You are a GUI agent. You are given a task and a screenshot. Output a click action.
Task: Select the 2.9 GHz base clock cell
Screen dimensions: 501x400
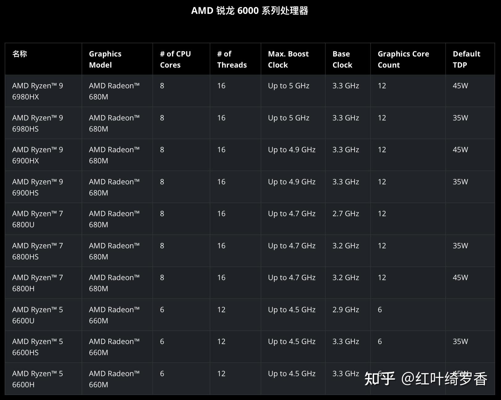pyautogui.click(x=346, y=310)
